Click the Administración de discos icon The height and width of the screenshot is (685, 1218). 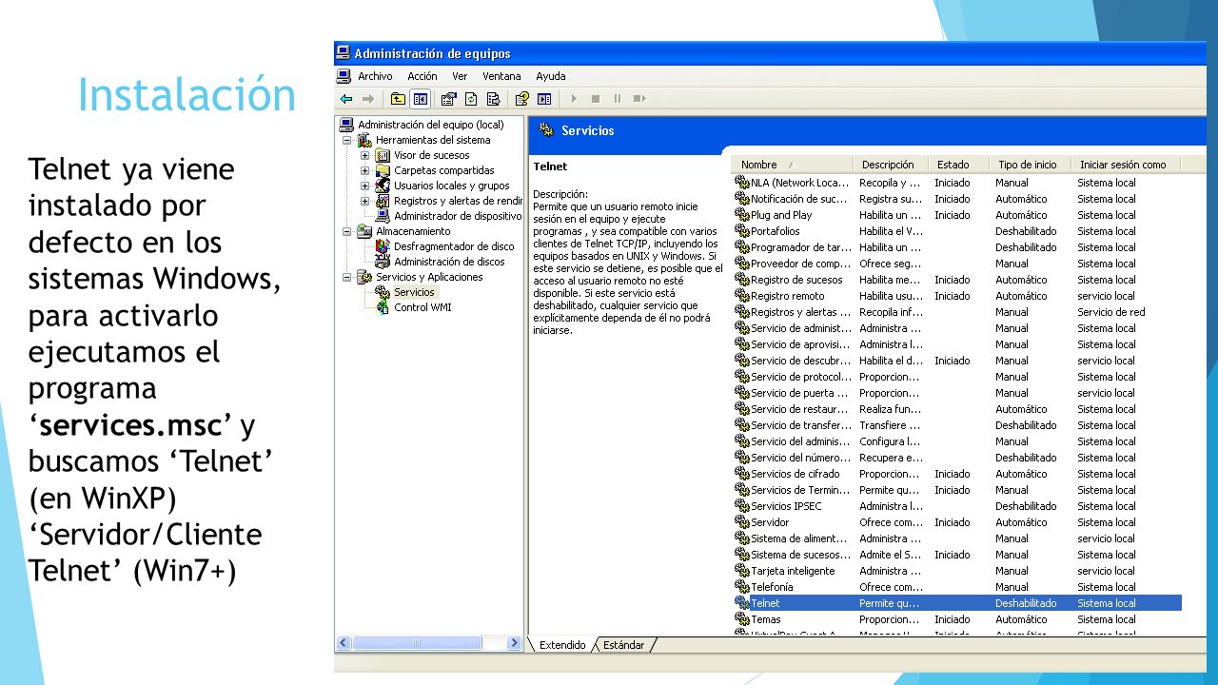[383, 262]
